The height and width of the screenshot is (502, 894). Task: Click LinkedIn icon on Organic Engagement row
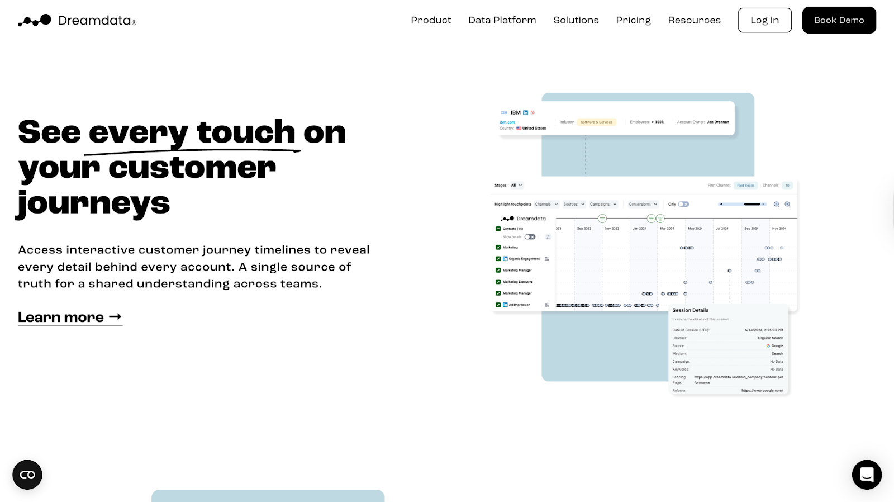click(x=505, y=259)
